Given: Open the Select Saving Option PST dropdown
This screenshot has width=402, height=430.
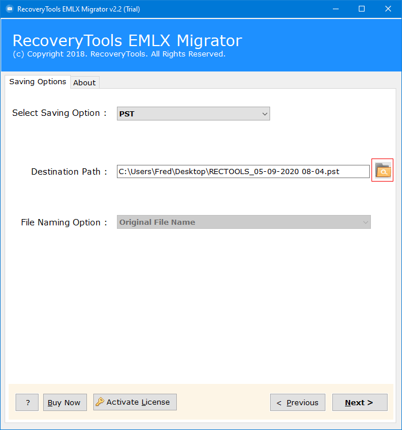Looking at the screenshot, I should click(193, 114).
